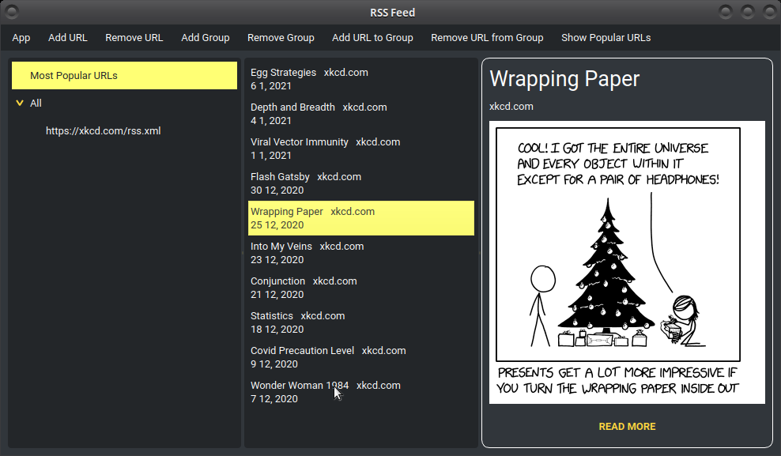Viewport: 781px width, 456px height.
Task: Click Remove Group menu item
Action: [281, 38]
